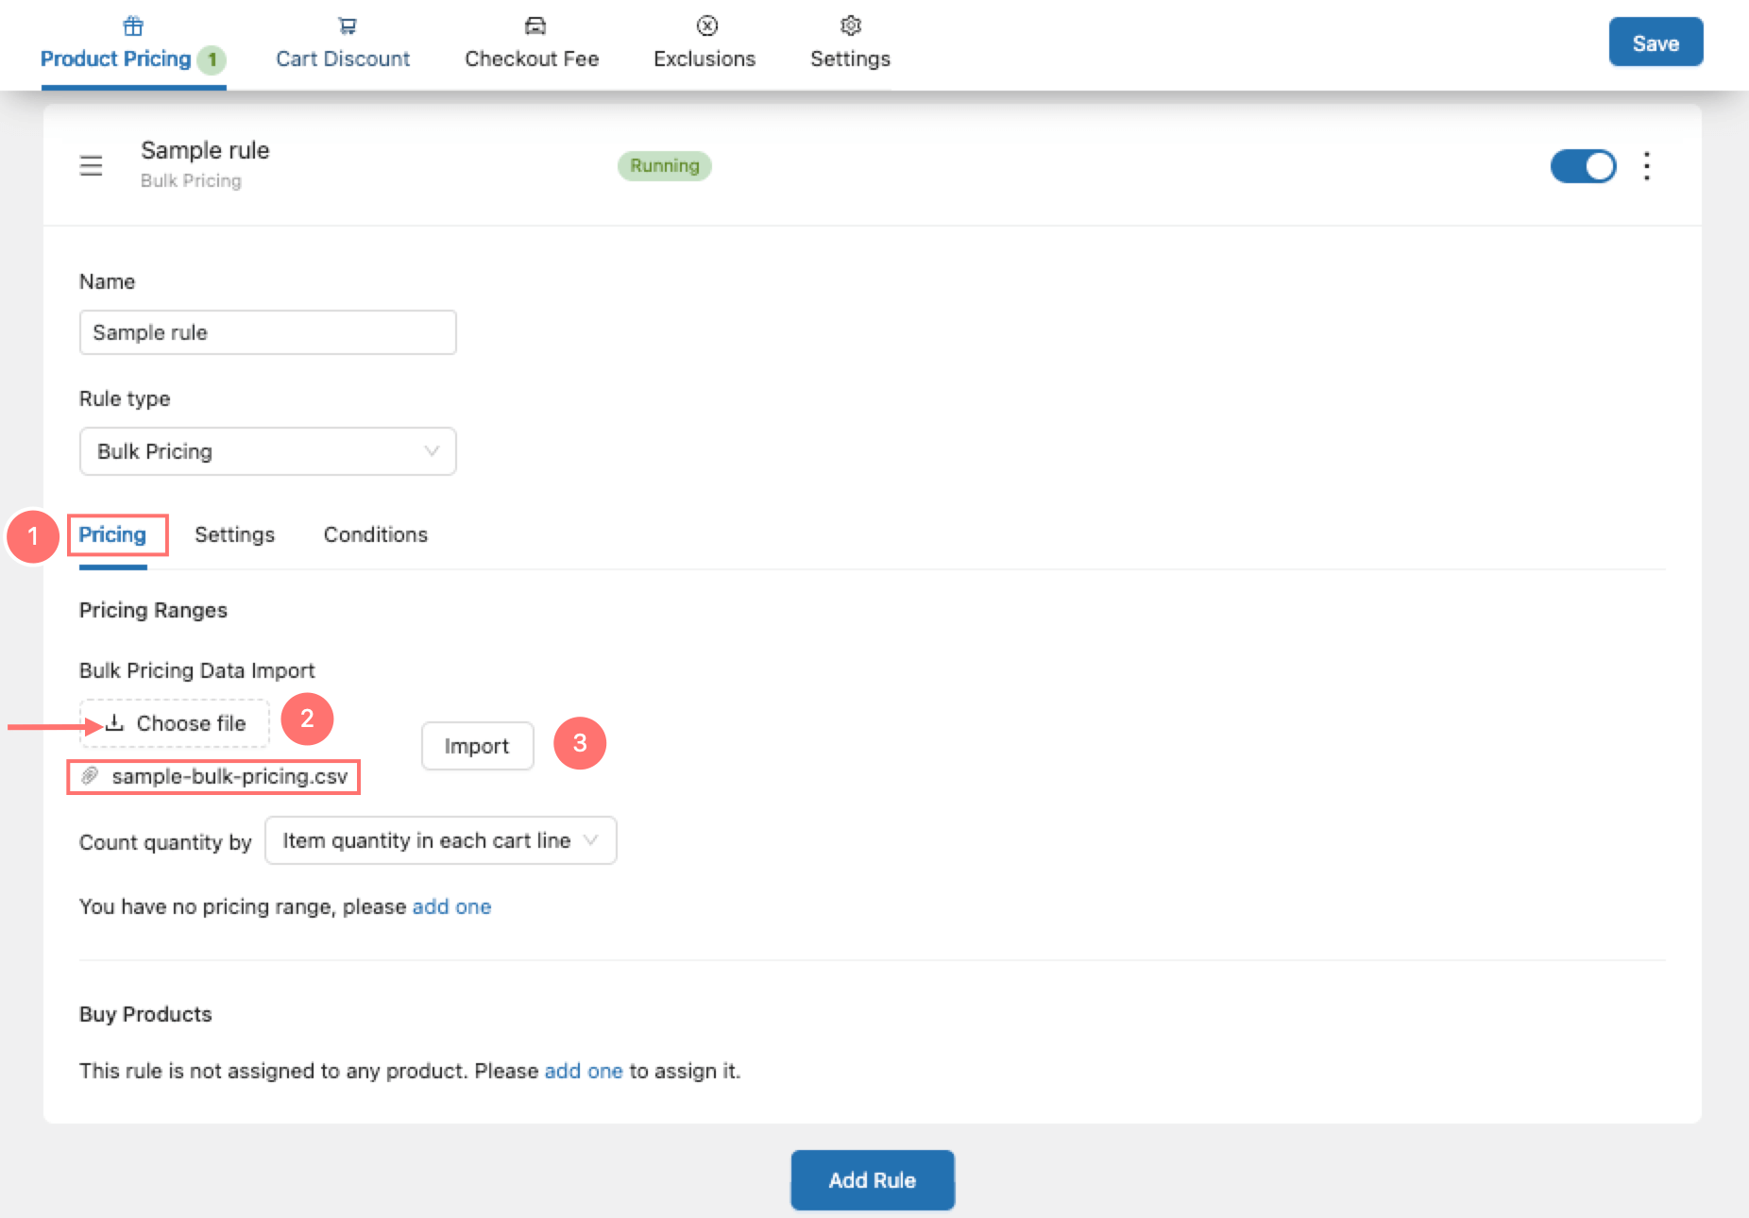1749x1218 pixels.
Task: Click the paperclip icon next to sample-bulk-pricing.csv
Action: point(90,776)
